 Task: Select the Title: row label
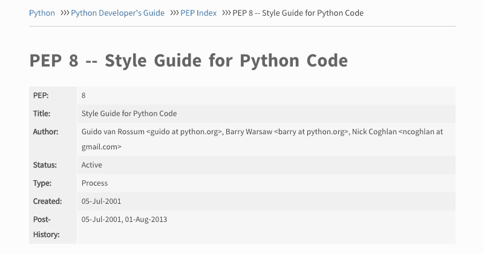pyautogui.click(x=42, y=114)
